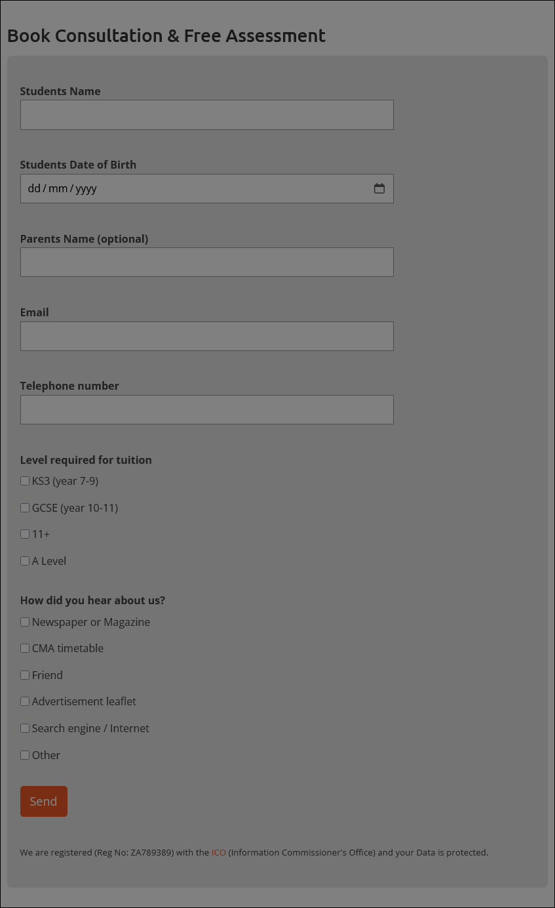The image size is (555, 908).
Task: Open the date of birth calendar picker
Action: pos(379,189)
